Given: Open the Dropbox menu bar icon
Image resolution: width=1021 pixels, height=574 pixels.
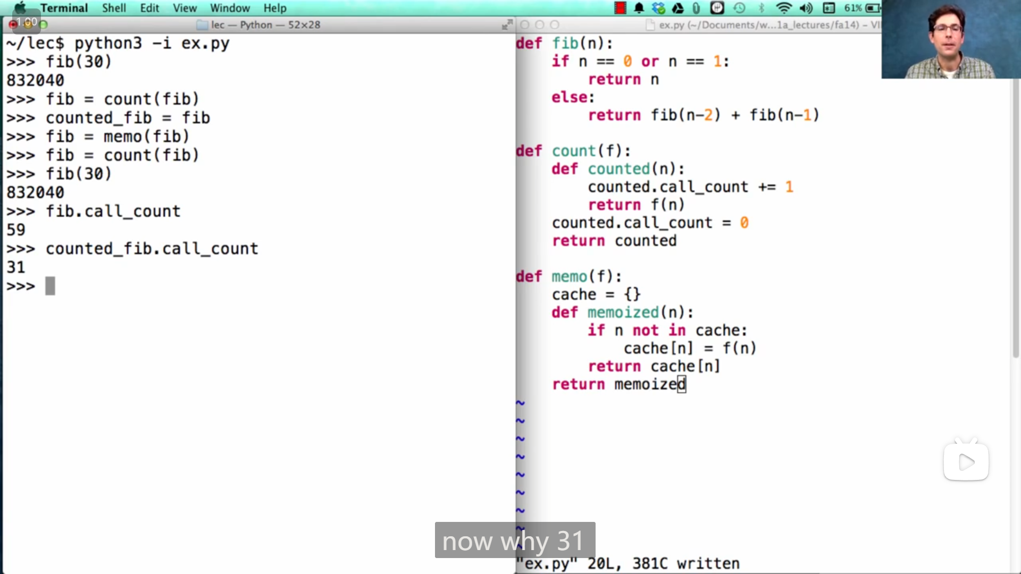Looking at the screenshot, I should pyautogui.click(x=658, y=8).
